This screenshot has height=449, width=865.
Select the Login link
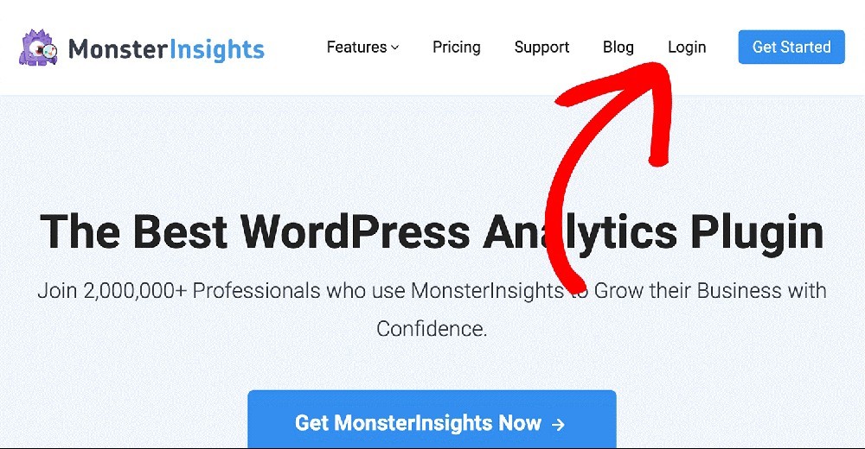point(687,47)
